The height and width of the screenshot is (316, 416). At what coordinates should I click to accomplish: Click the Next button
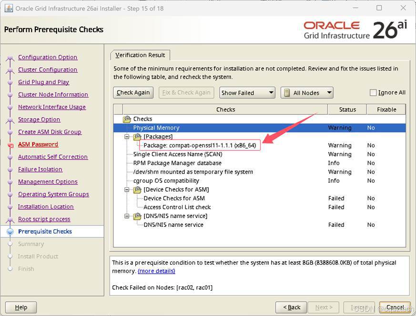(324, 307)
